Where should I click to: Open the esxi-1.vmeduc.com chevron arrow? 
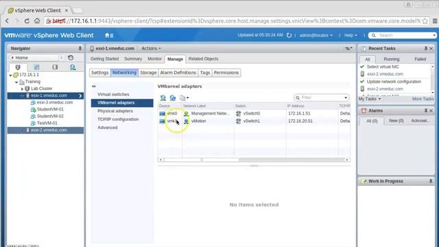point(80,96)
